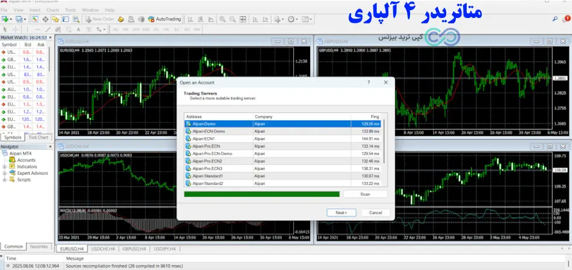This screenshot has width=572, height=270.
Task: Click the green server scan progress bar
Action: (262, 194)
